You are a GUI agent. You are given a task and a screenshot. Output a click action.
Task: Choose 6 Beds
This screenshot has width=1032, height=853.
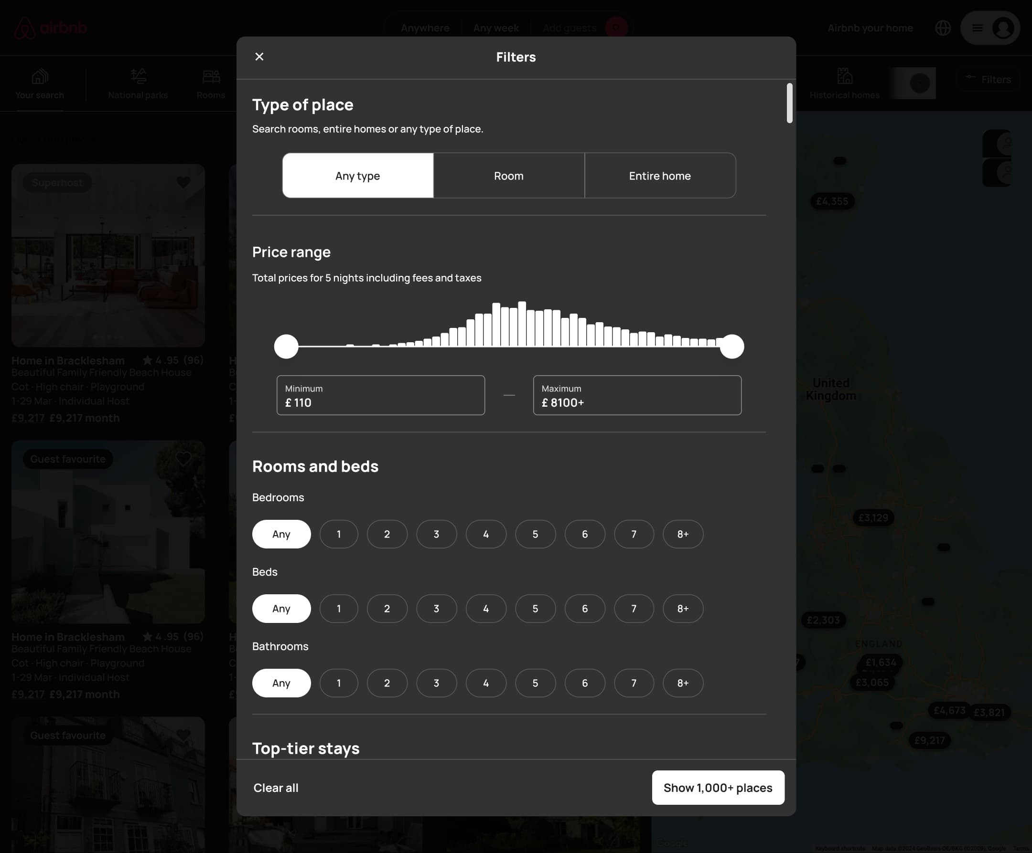coord(585,609)
